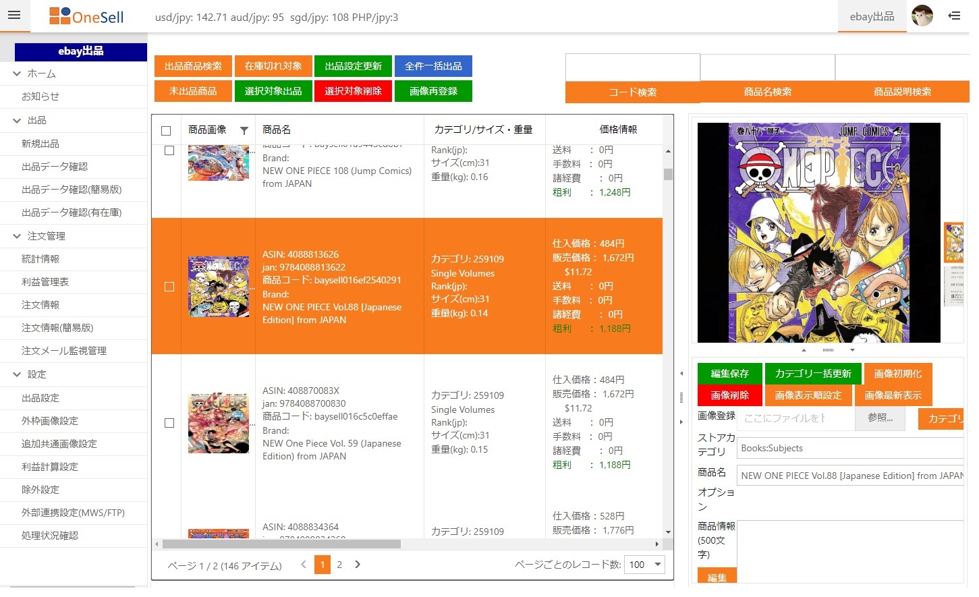Click the 画像最新表示 button
This screenshot has height=597, width=979.
click(893, 395)
